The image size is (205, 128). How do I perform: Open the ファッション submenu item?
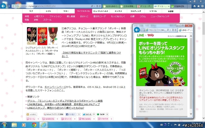pos(55,16)
